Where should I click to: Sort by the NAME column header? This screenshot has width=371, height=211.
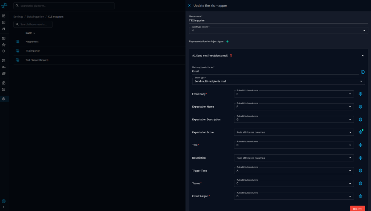tap(29, 33)
